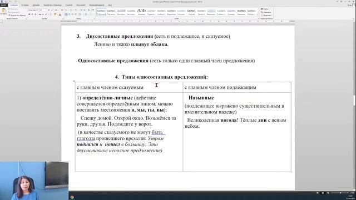356x200 pixels.
Task: Click the Text effects icon
Action: click(51, 14)
